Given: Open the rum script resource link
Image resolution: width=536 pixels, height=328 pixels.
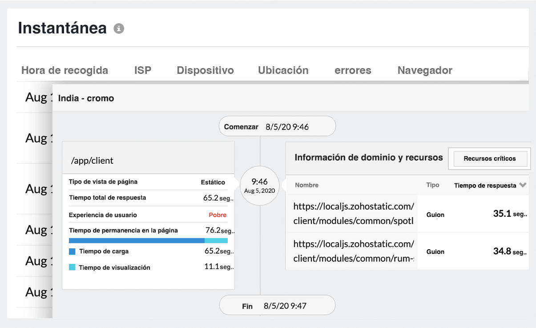Looking at the screenshot, I should click(x=352, y=251).
